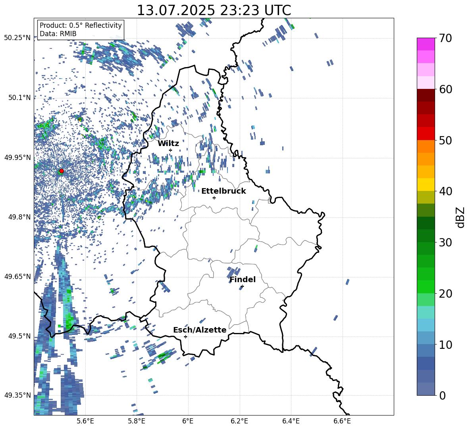Click the Ettelbruck city label
This screenshot has width=470, height=429.
(x=223, y=191)
